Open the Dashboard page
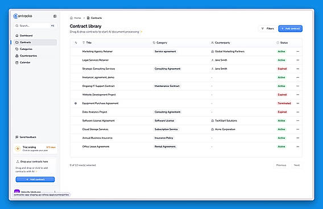 click(35, 36)
